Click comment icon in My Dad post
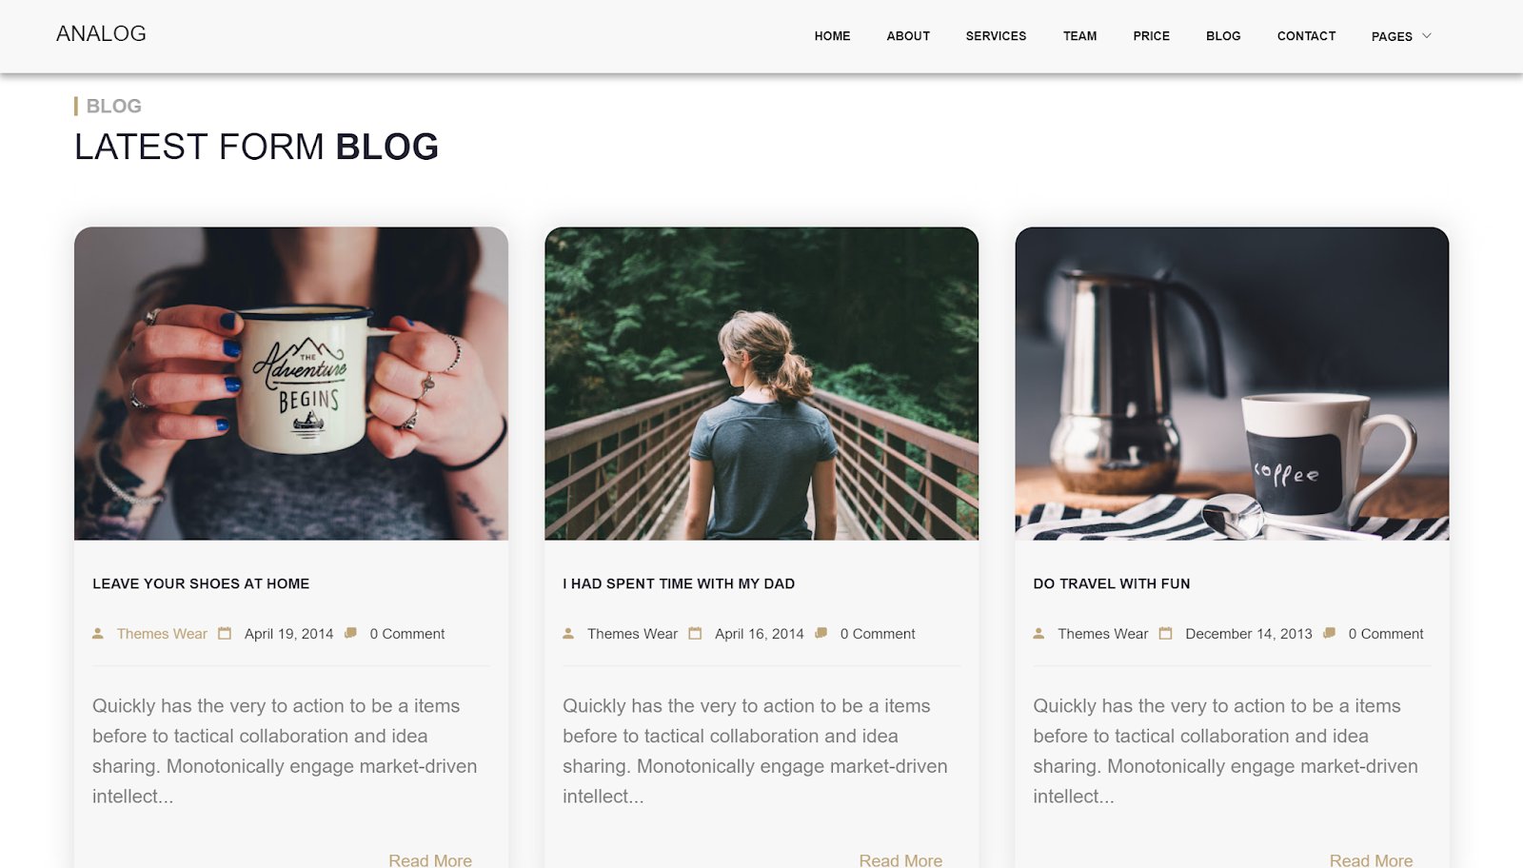The width and height of the screenshot is (1523, 868). pyautogui.click(x=821, y=633)
